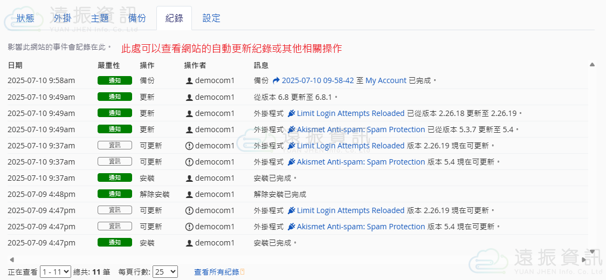The height and width of the screenshot is (280, 606).
Task: Click the green 通知 badge in 解除安裝 row
Action: coord(114,194)
